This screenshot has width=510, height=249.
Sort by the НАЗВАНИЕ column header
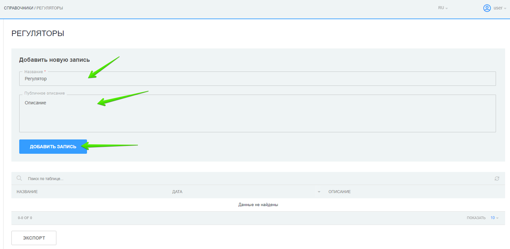pos(27,192)
